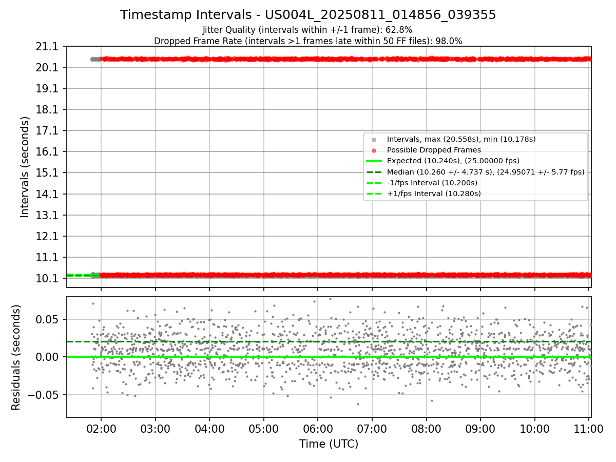Image resolution: width=616 pixels, height=462 pixels.
Task: Click the Intervals (seconds) y-axis label
Action: (25, 167)
